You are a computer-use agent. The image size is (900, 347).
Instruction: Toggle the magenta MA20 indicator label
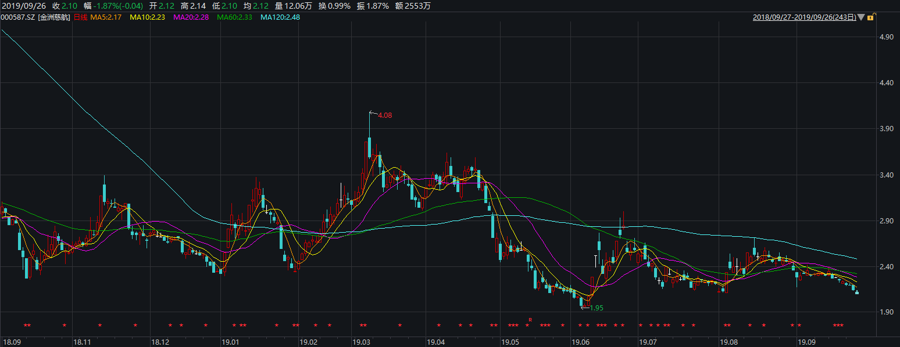coord(190,17)
